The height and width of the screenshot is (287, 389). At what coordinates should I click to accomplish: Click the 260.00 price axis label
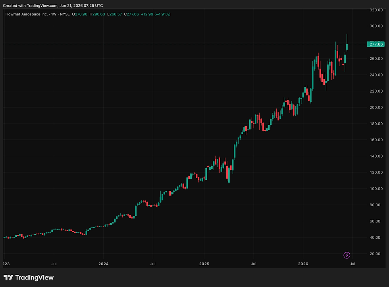[376, 59]
